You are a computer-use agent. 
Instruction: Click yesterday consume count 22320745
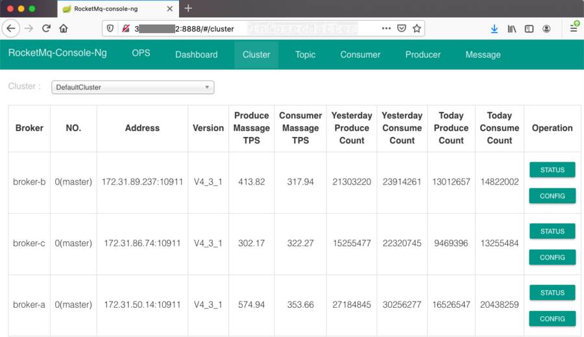(x=402, y=243)
